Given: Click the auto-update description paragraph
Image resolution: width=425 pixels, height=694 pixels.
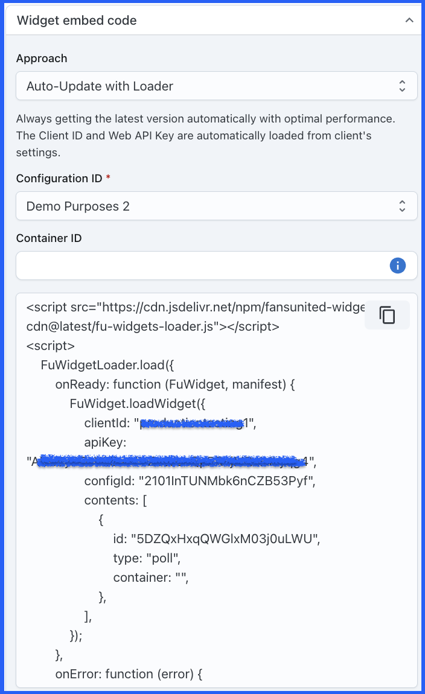Looking at the screenshot, I should (205, 136).
